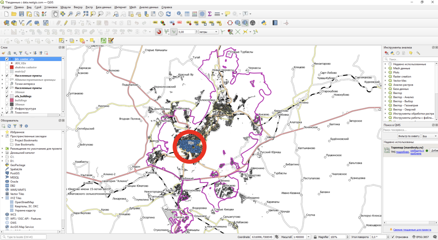Save the project with the floppy disk icon
438x240 pixels.
(21, 14)
